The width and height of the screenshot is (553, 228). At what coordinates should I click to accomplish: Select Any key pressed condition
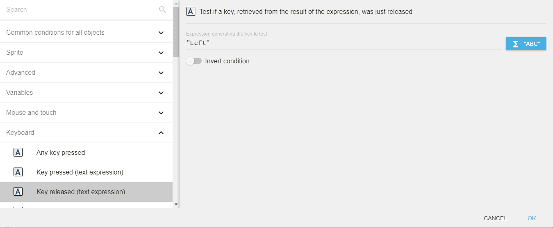61,152
